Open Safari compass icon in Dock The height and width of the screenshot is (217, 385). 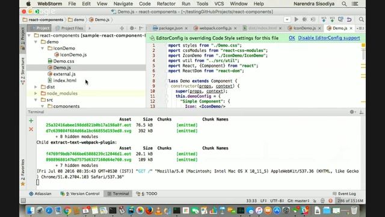(49, 210)
